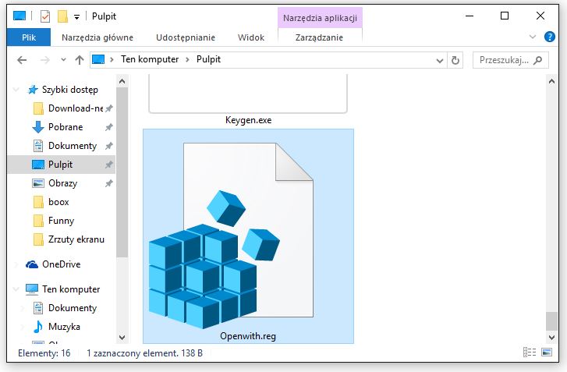567x372 pixels.
Task: Click the Openwith.reg file name label
Action: pyautogui.click(x=248, y=336)
